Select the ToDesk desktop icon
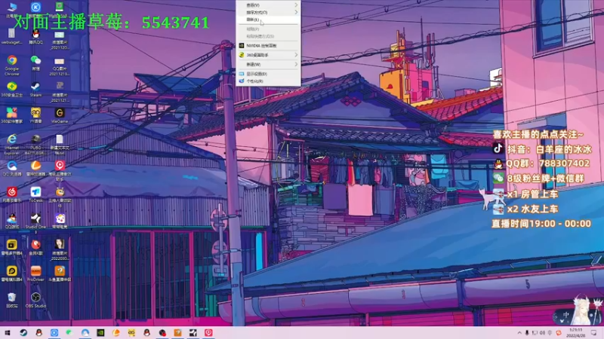The height and width of the screenshot is (339, 604). coord(35,195)
